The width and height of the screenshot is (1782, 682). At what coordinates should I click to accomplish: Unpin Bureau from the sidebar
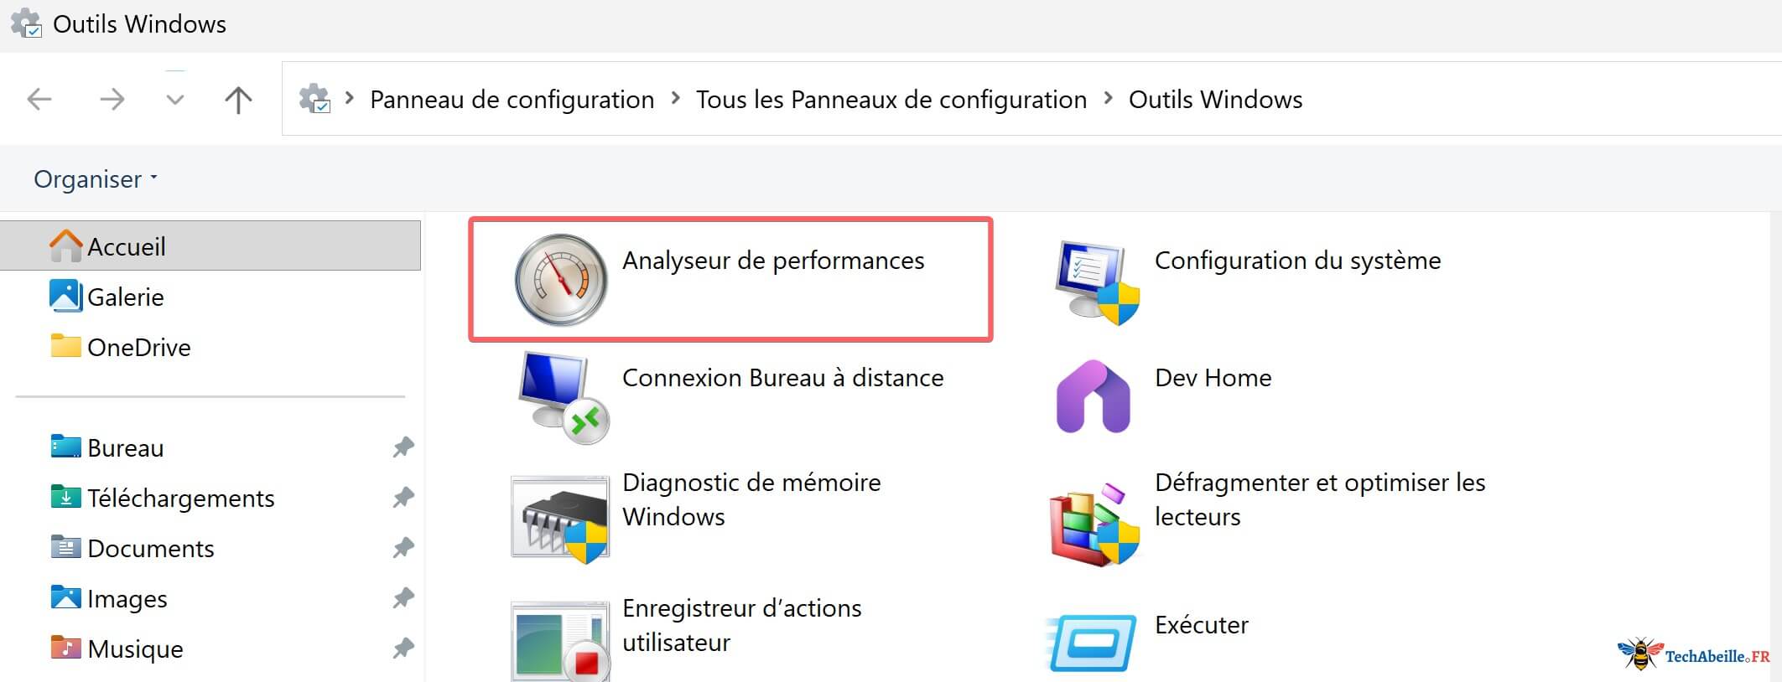tap(403, 447)
